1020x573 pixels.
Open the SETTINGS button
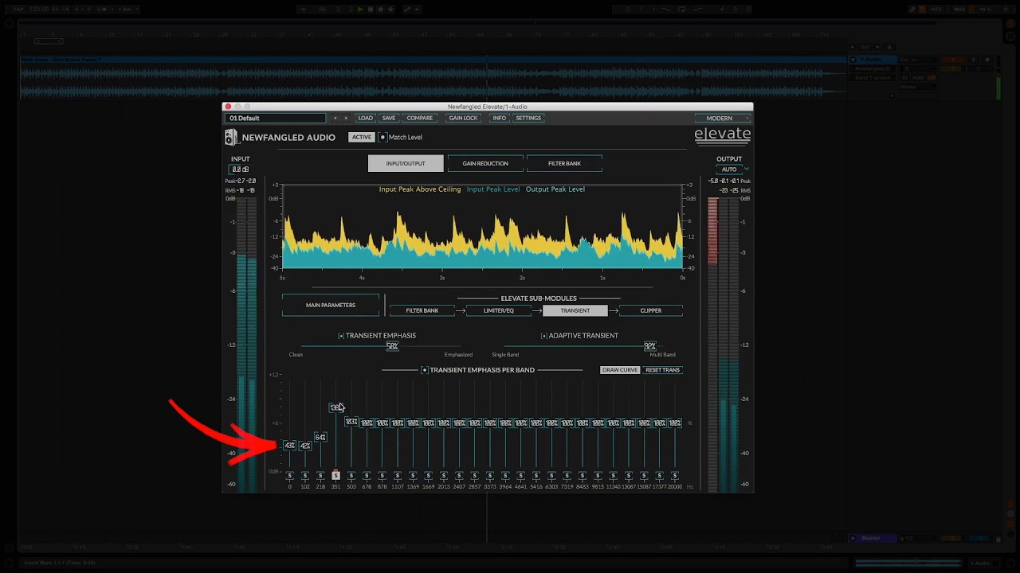[x=528, y=118]
